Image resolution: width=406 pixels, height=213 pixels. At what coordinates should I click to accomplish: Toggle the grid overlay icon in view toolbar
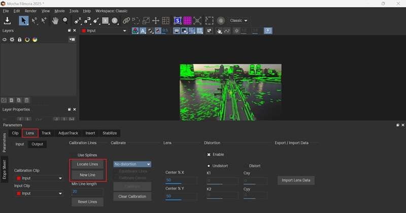coord(199,31)
